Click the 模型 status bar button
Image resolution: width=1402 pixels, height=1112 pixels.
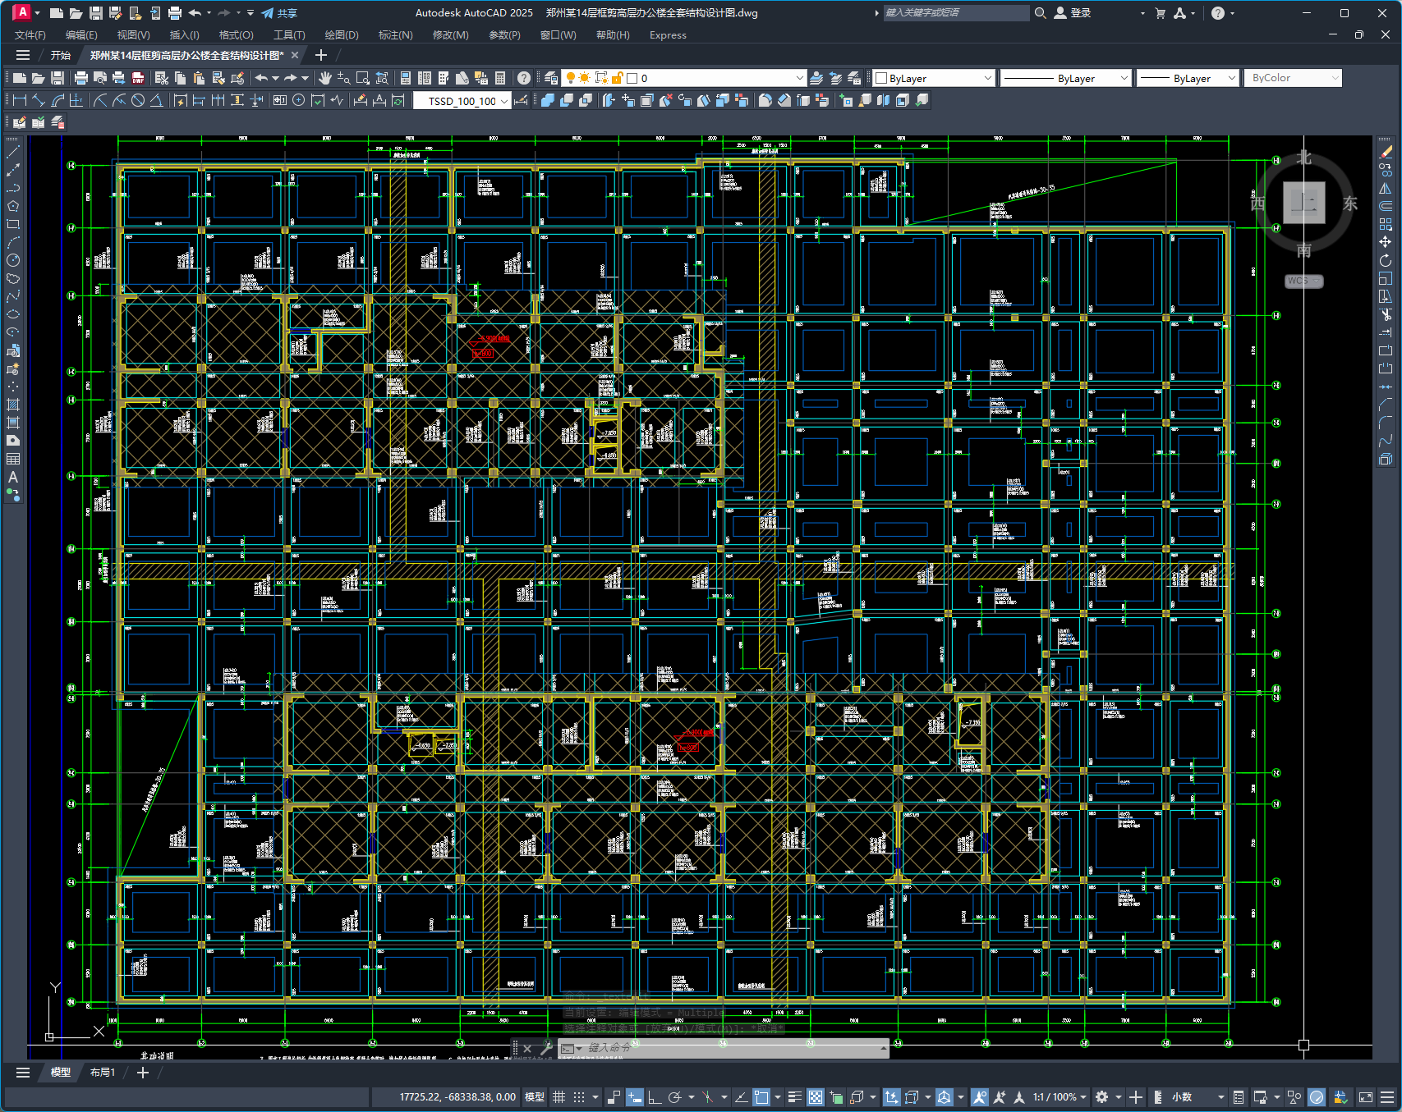[535, 1097]
